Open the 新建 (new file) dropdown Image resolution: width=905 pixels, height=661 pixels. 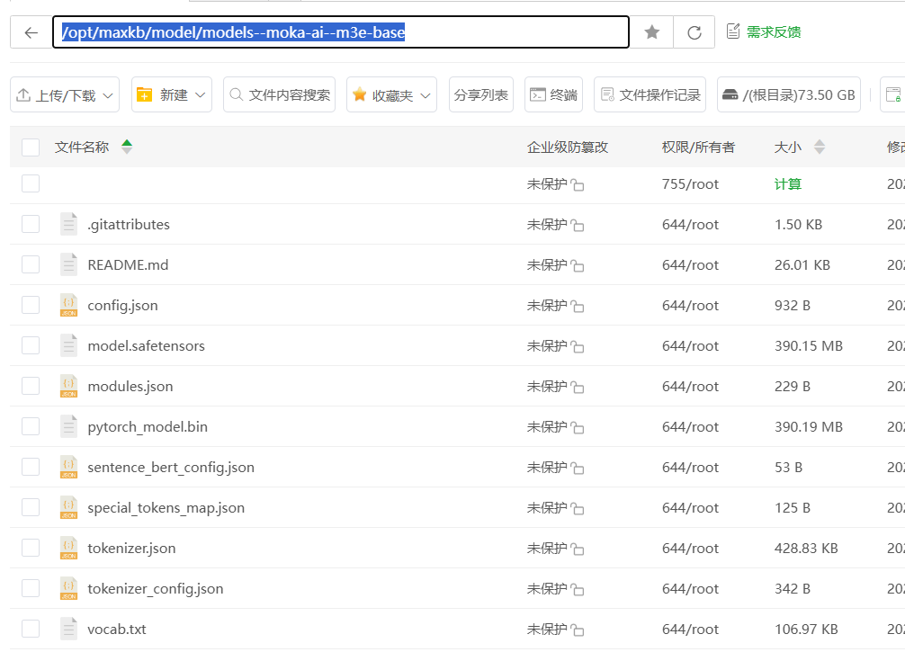[x=171, y=94]
